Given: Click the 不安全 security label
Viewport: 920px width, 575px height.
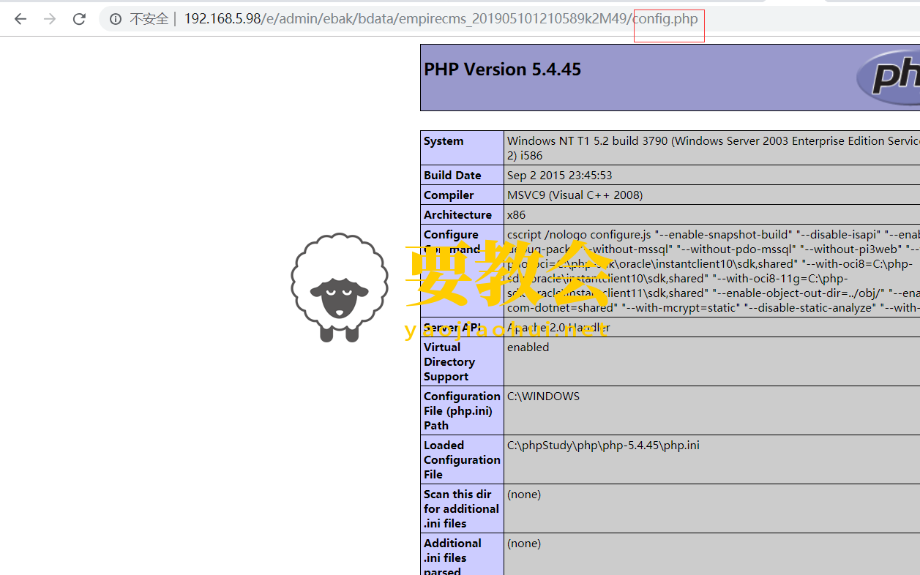Looking at the screenshot, I should (x=149, y=19).
